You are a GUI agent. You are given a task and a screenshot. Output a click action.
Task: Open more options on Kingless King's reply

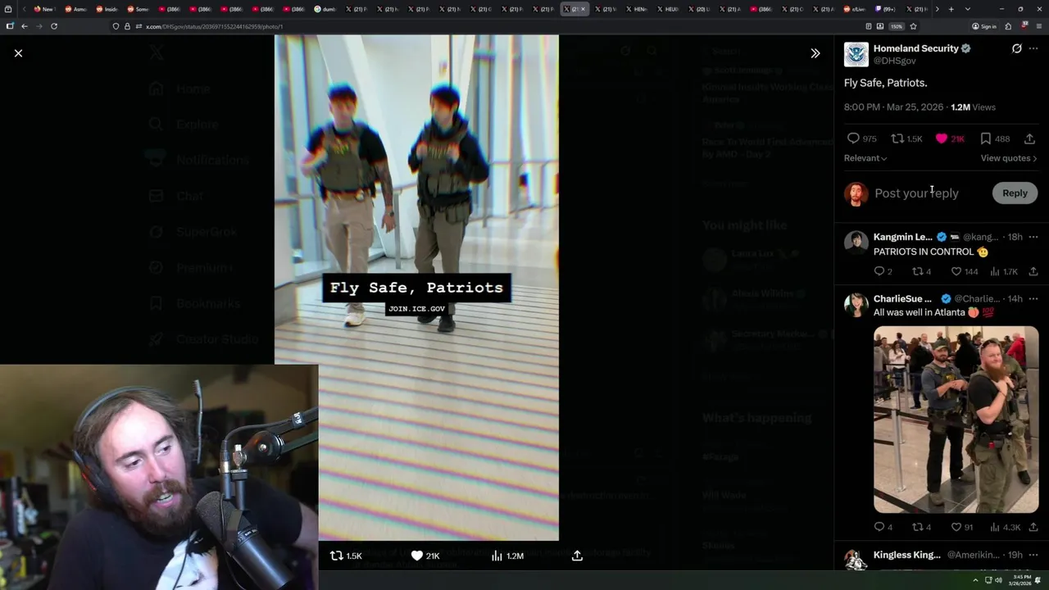pyautogui.click(x=1033, y=555)
